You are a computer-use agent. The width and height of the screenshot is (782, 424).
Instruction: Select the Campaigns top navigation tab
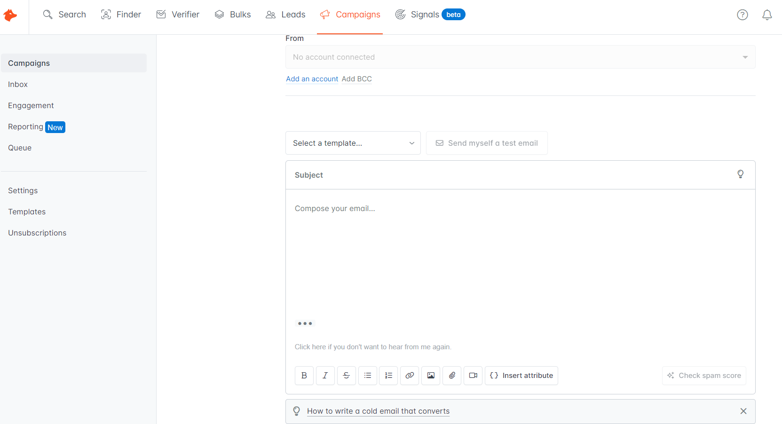[x=350, y=15]
